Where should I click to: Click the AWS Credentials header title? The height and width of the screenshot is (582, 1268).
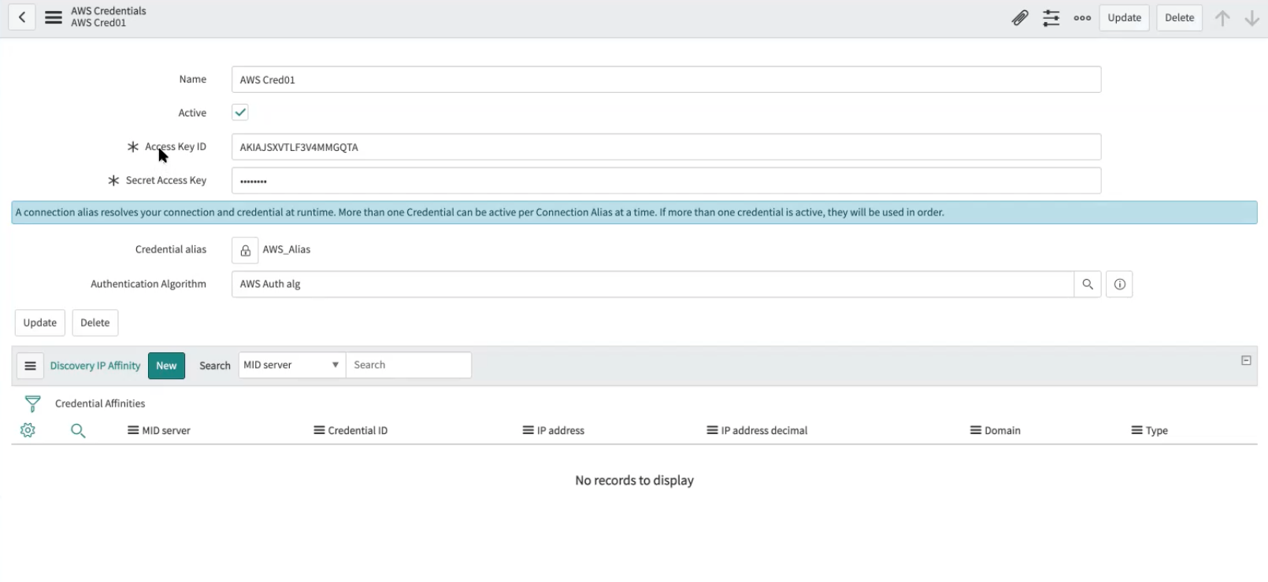[x=109, y=11]
